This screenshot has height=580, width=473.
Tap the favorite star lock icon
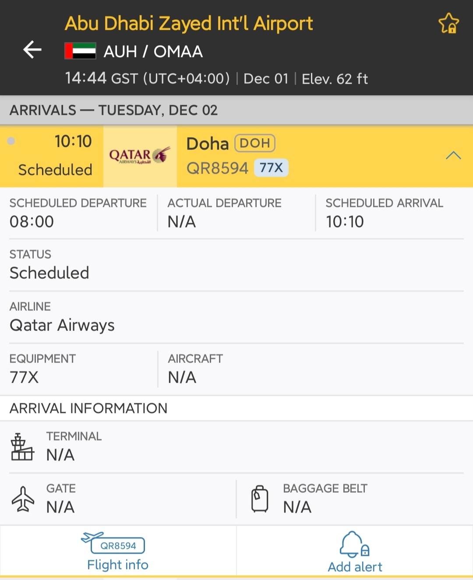pyautogui.click(x=448, y=23)
